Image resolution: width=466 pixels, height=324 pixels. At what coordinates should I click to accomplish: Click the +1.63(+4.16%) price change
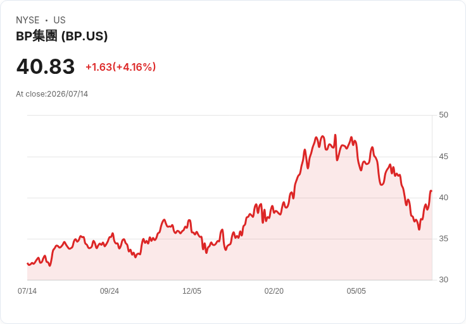click(x=121, y=67)
